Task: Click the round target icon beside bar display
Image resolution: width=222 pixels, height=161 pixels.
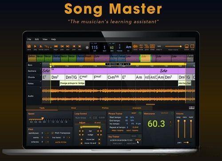Action: click(x=87, y=48)
